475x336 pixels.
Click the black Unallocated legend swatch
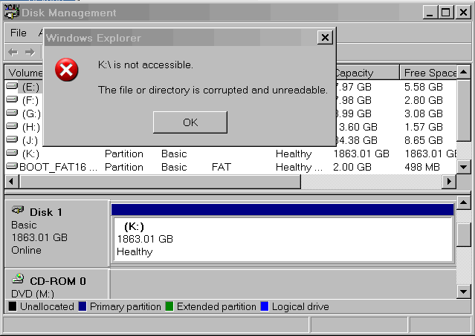[x=13, y=306]
